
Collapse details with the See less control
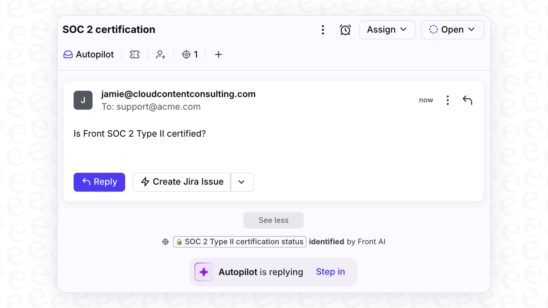point(273,220)
